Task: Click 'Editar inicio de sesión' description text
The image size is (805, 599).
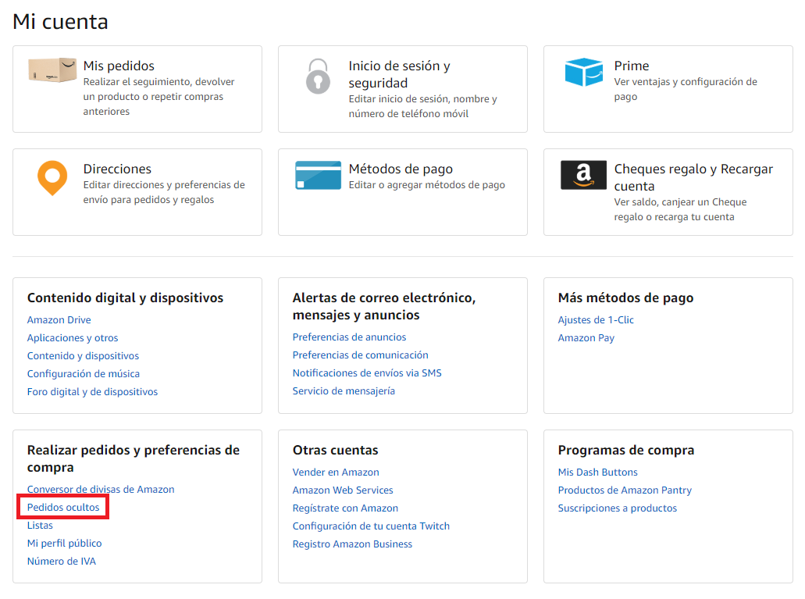Action: tap(422, 106)
